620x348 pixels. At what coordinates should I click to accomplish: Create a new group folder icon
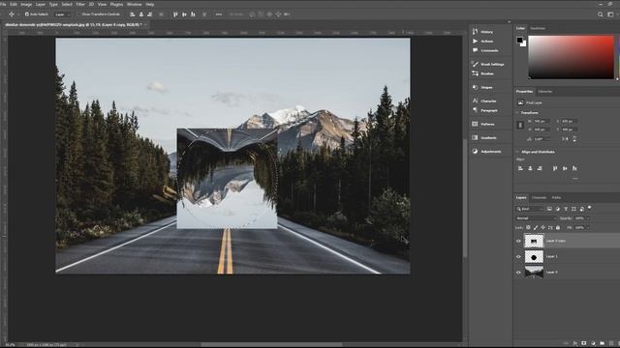click(603, 343)
